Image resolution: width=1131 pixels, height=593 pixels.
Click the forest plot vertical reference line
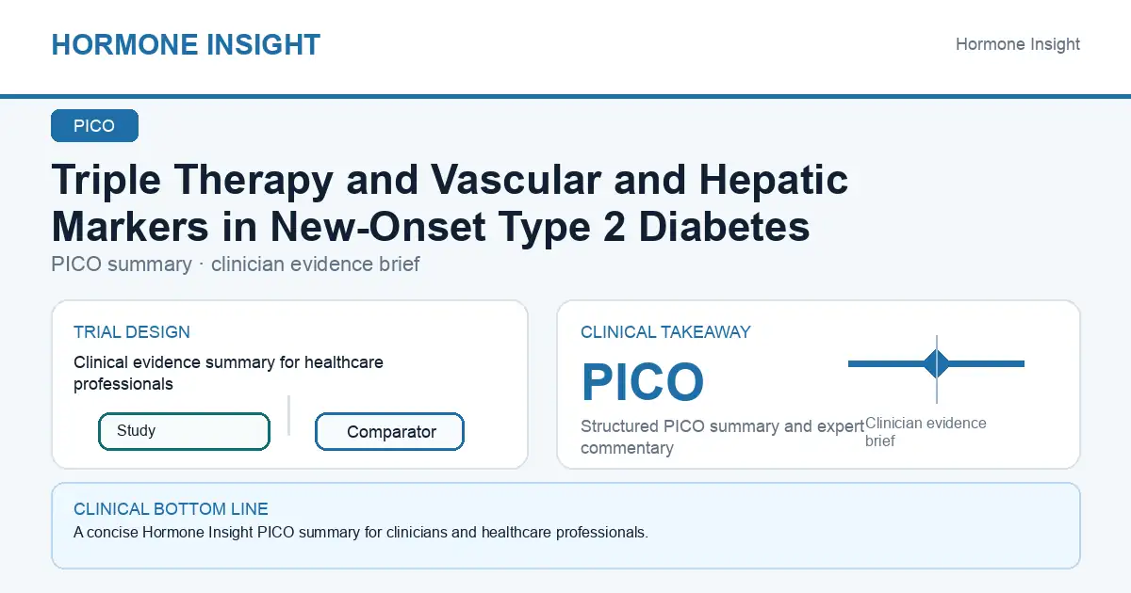click(936, 369)
